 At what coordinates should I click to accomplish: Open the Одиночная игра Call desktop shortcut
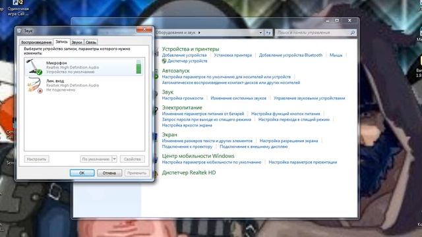click(18, 8)
